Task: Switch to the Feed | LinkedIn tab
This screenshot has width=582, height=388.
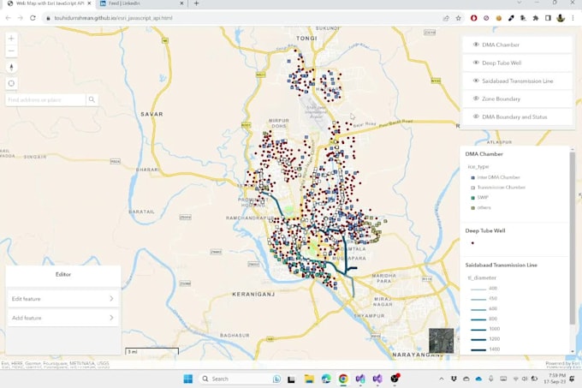Action: (123, 3)
